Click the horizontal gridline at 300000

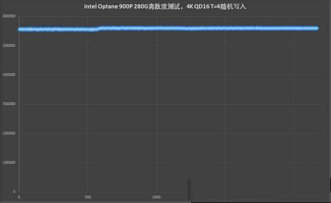171,104
